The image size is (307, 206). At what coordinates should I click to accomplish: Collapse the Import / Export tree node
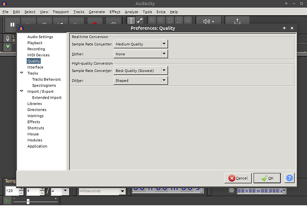pos(21,91)
